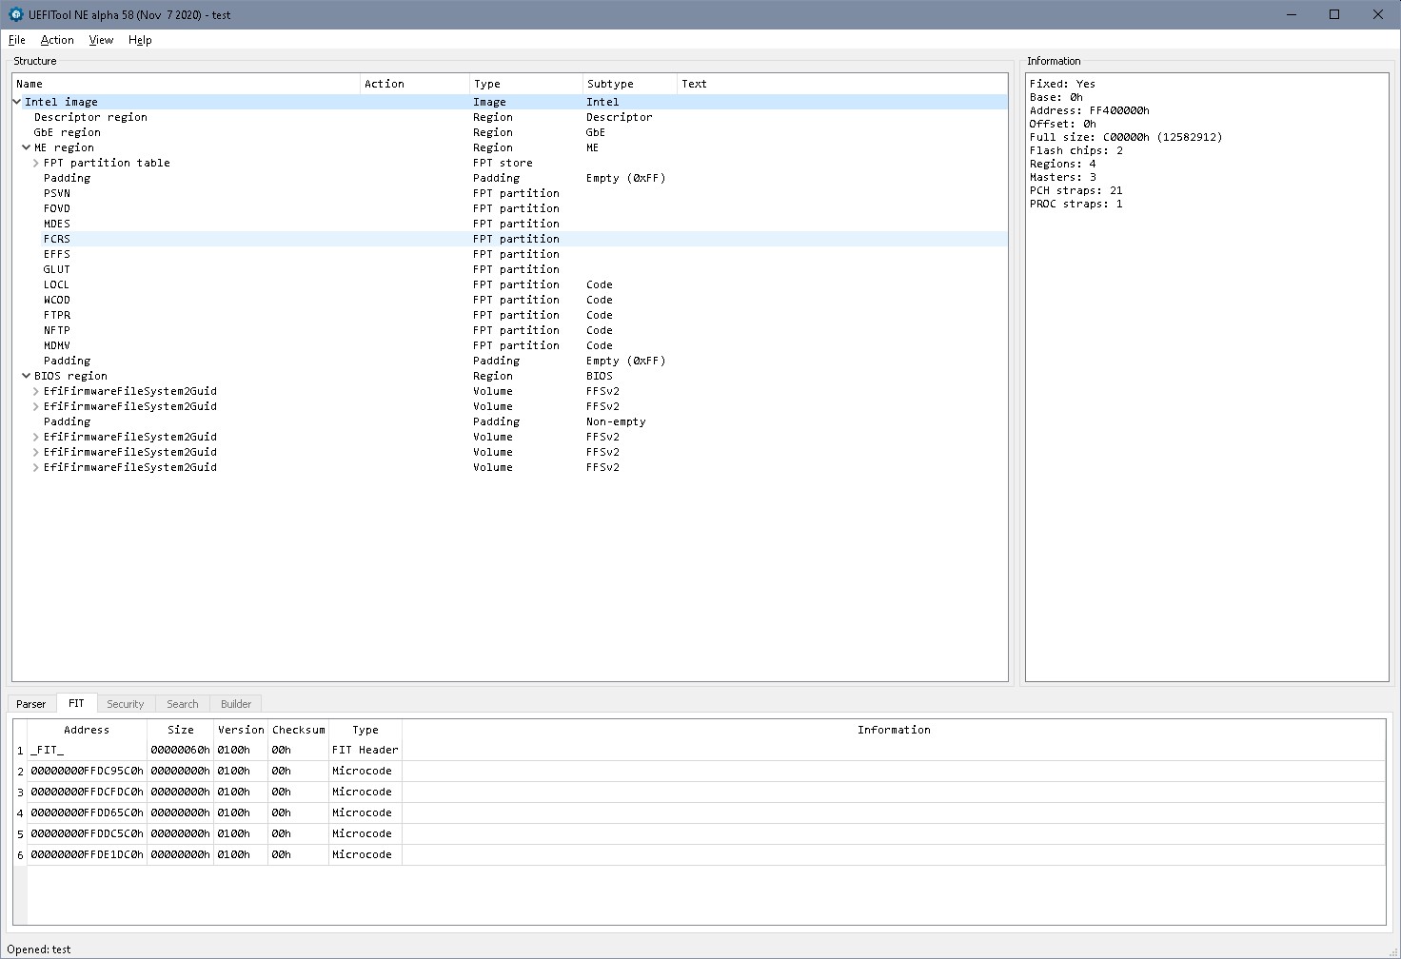
Task: Open the Search tab
Action: (x=182, y=704)
